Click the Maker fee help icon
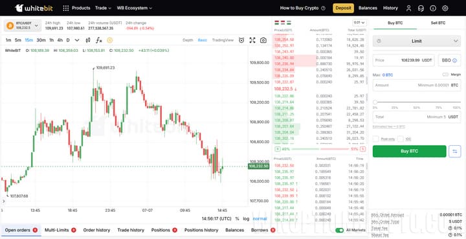 [450, 235]
